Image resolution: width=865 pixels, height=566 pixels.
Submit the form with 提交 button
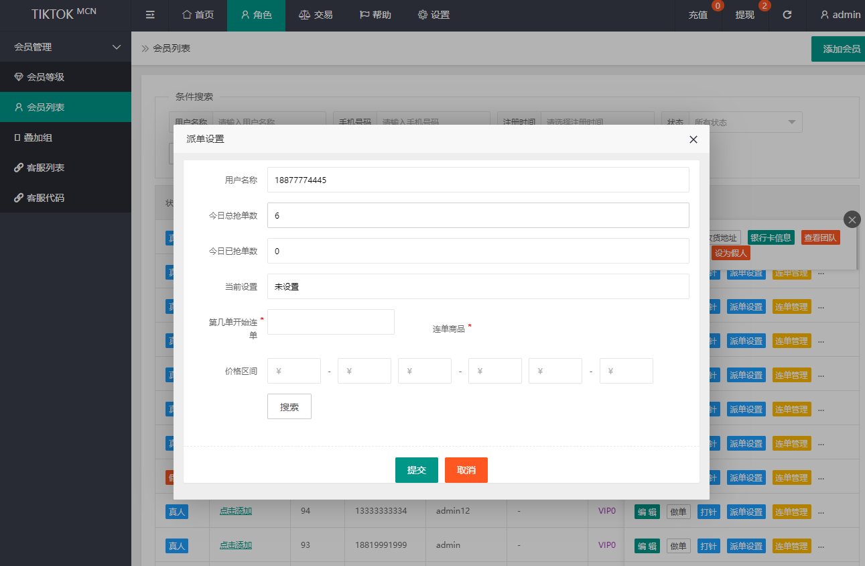pyautogui.click(x=416, y=470)
